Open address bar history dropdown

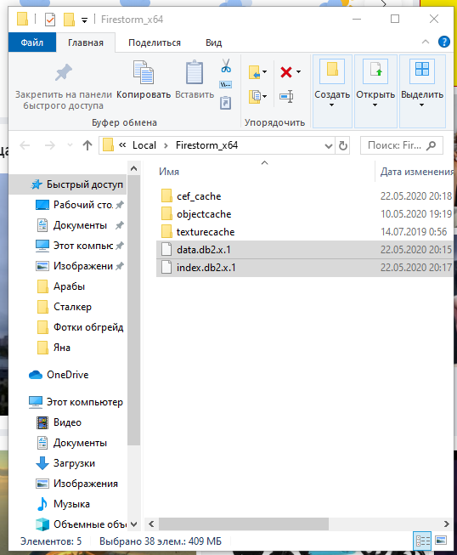tap(329, 146)
